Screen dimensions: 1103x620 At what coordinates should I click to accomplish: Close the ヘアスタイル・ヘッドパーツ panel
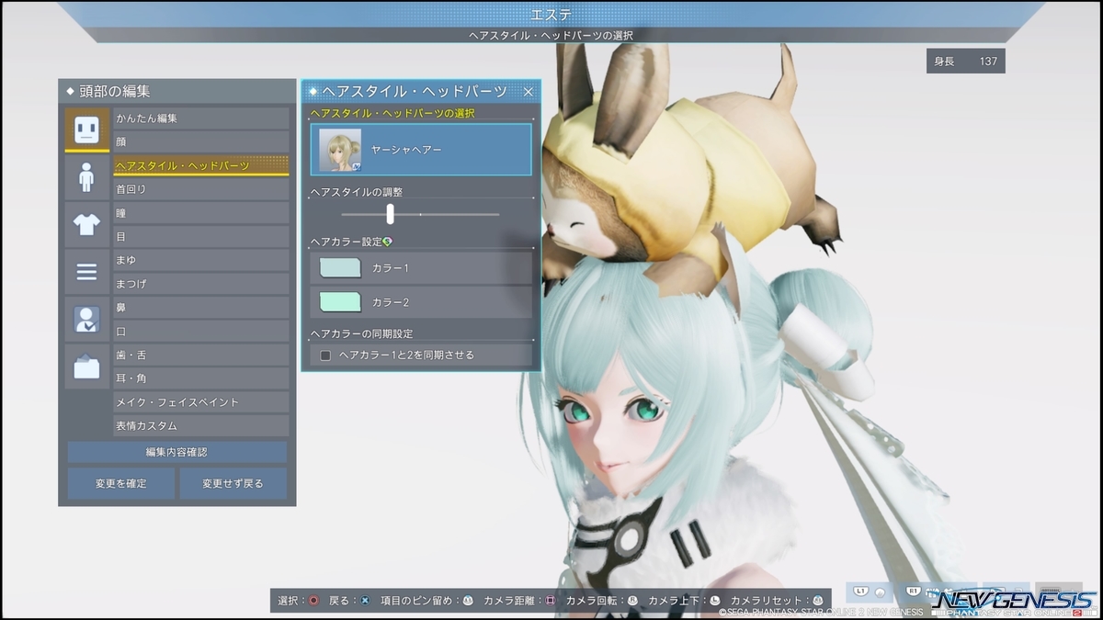pyautogui.click(x=529, y=91)
